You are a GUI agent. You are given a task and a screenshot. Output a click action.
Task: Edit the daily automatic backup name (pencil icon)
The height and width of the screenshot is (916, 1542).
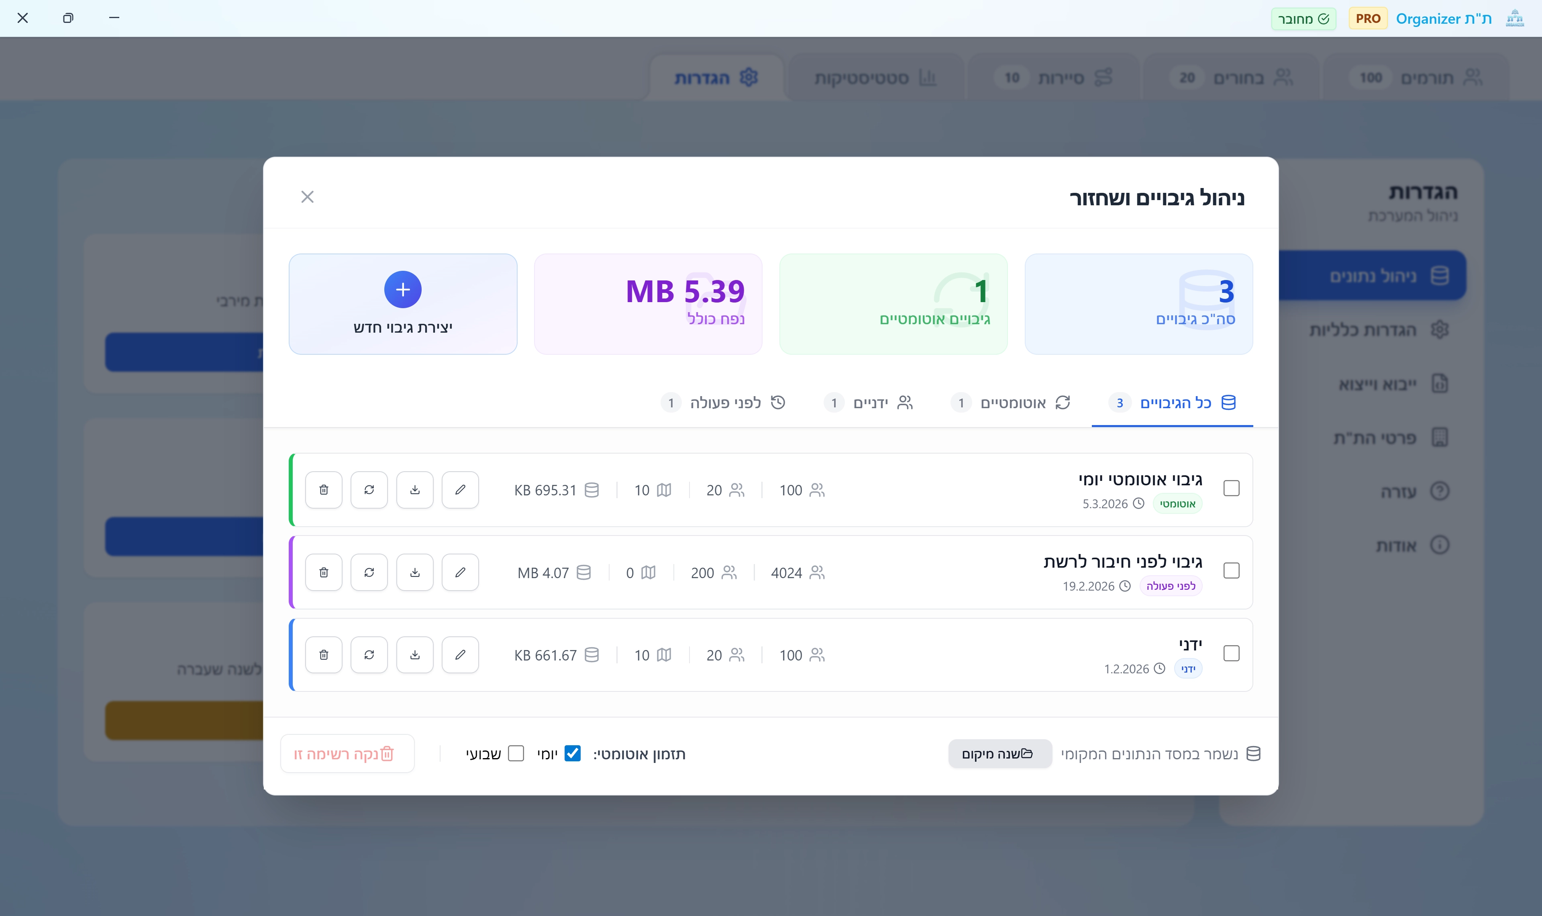pos(460,490)
